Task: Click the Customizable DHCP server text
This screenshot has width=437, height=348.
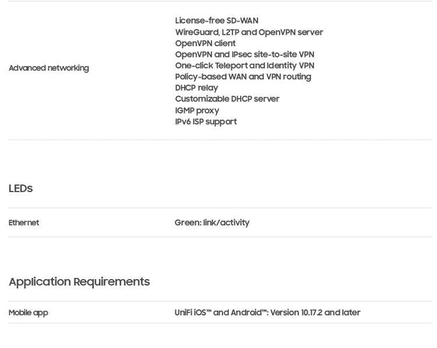Action: (227, 99)
